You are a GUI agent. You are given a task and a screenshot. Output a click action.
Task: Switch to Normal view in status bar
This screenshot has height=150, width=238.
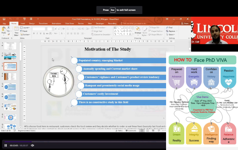pyautogui.click(x=142, y=131)
